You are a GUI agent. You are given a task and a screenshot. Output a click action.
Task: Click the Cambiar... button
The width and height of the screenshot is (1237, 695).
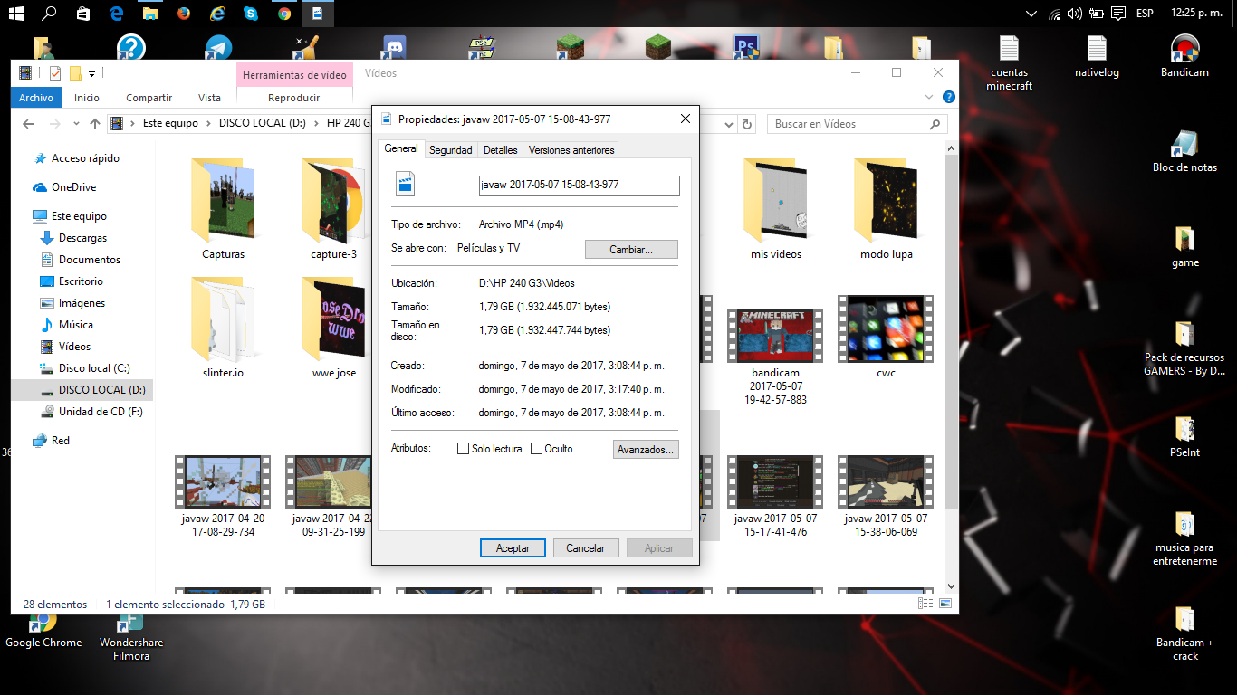point(631,249)
